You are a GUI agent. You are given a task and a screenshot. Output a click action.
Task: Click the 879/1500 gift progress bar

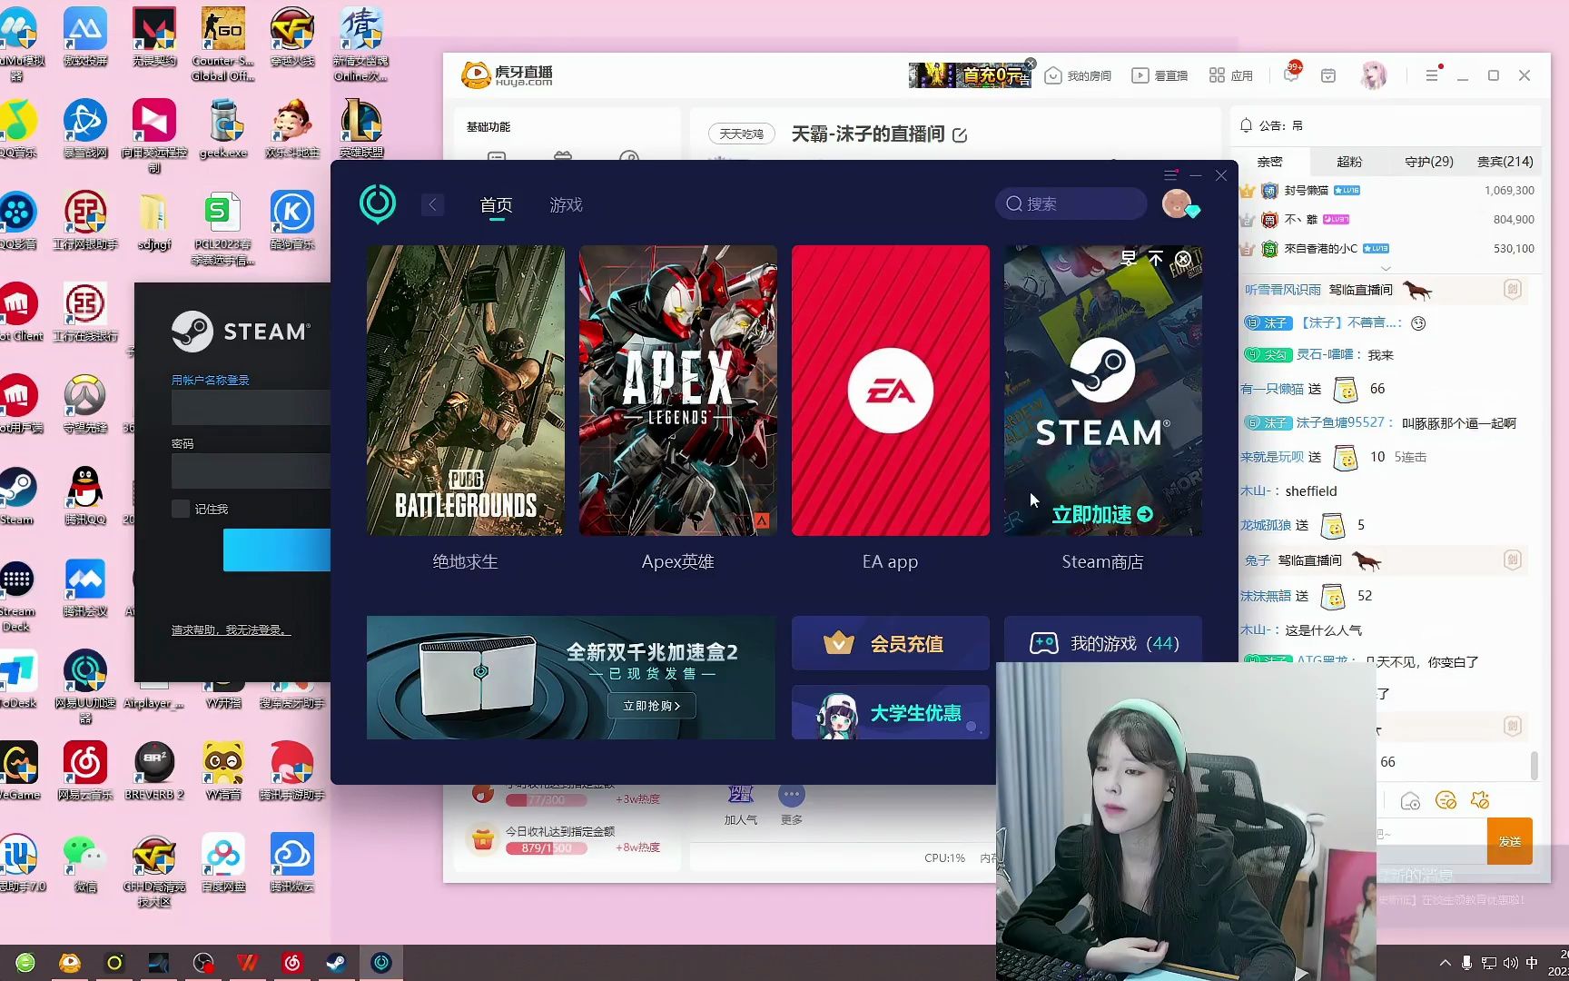pyautogui.click(x=546, y=848)
